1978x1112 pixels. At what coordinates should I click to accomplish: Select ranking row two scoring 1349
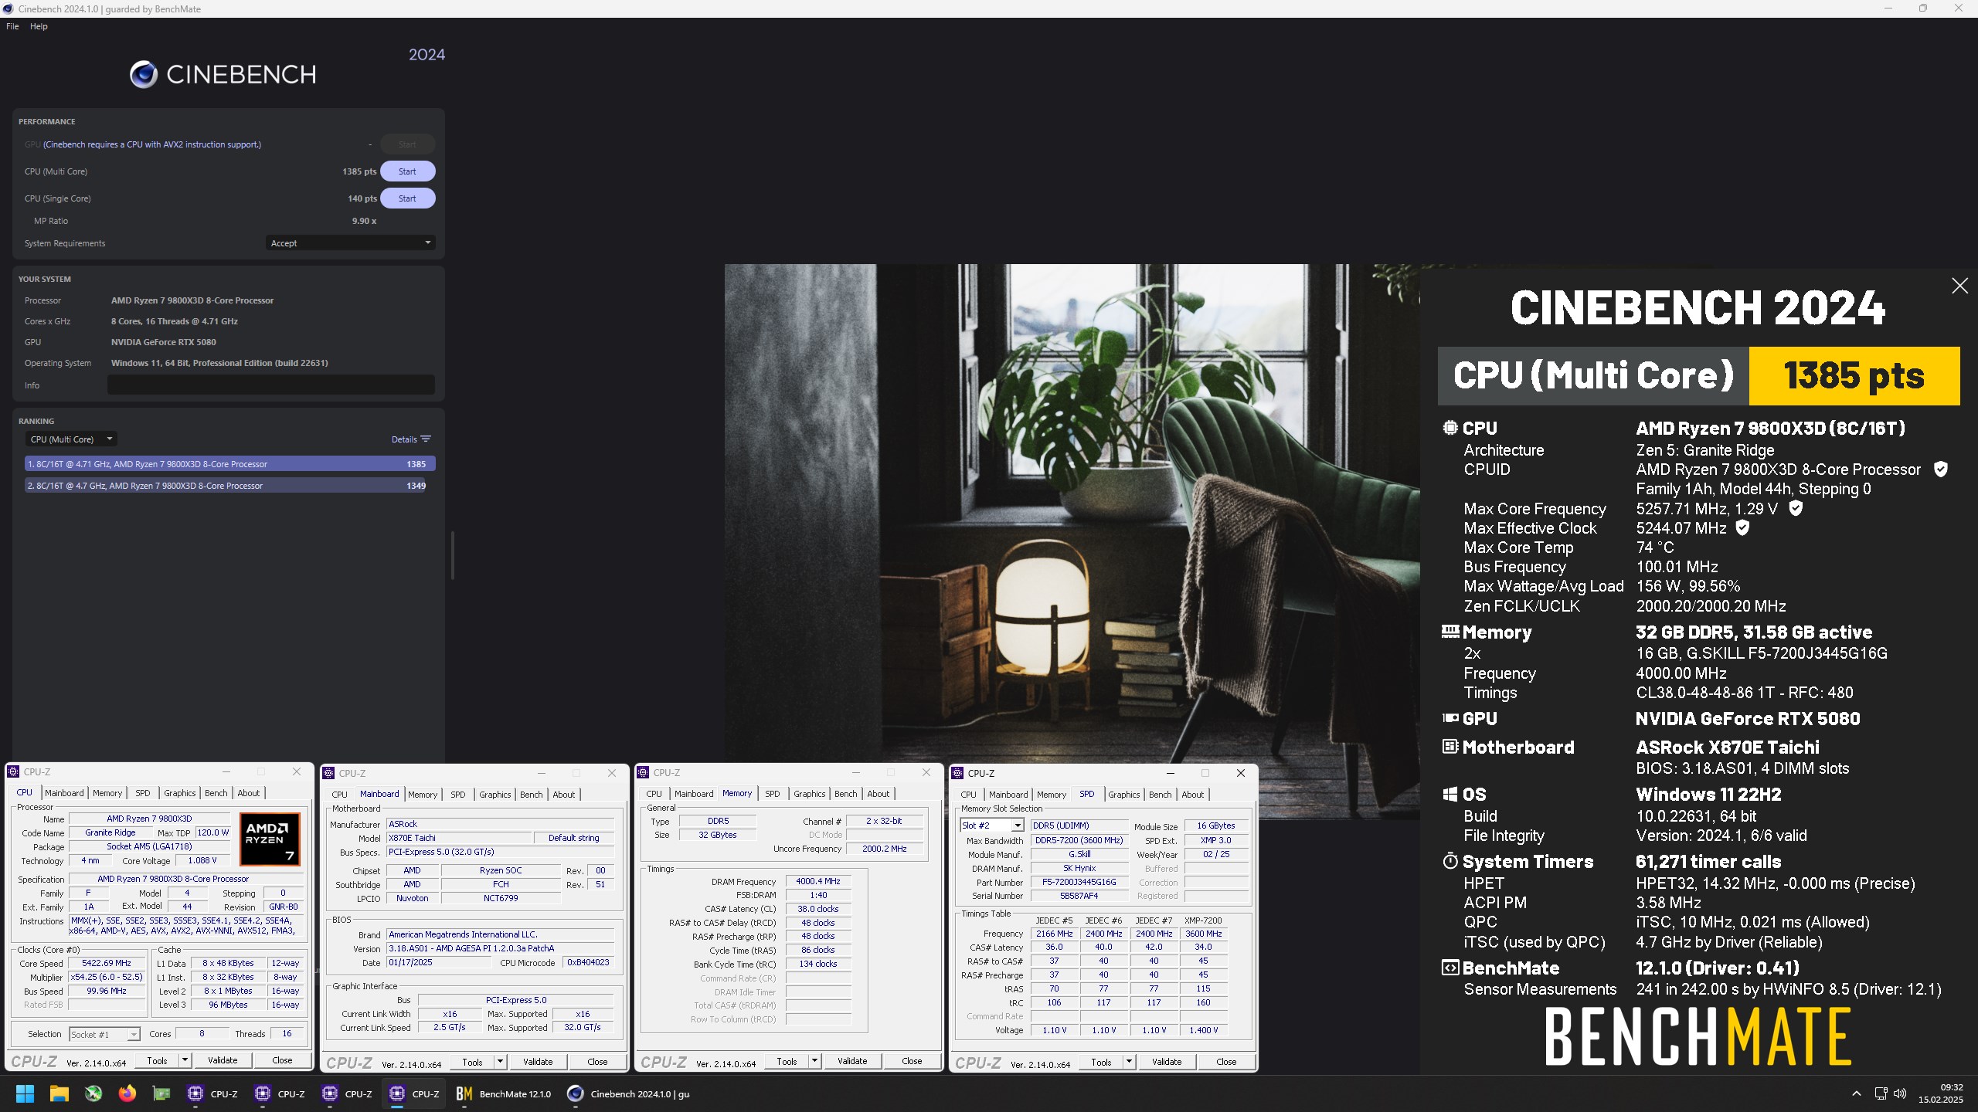click(226, 486)
